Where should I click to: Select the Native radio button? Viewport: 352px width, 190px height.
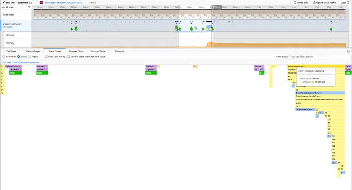(x=30, y=57)
